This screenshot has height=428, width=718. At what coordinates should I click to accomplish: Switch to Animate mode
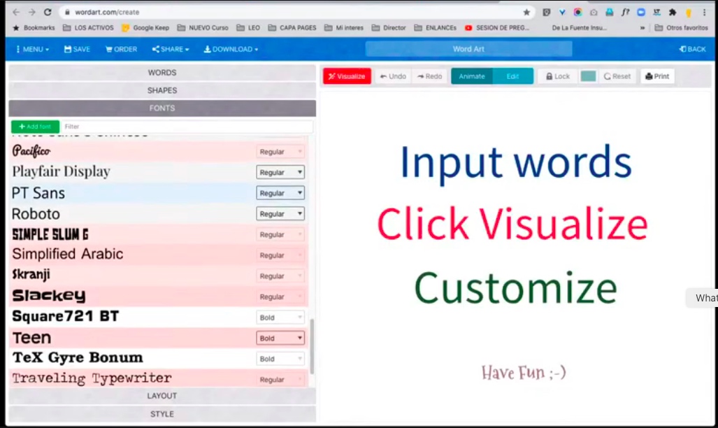(x=472, y=76)
